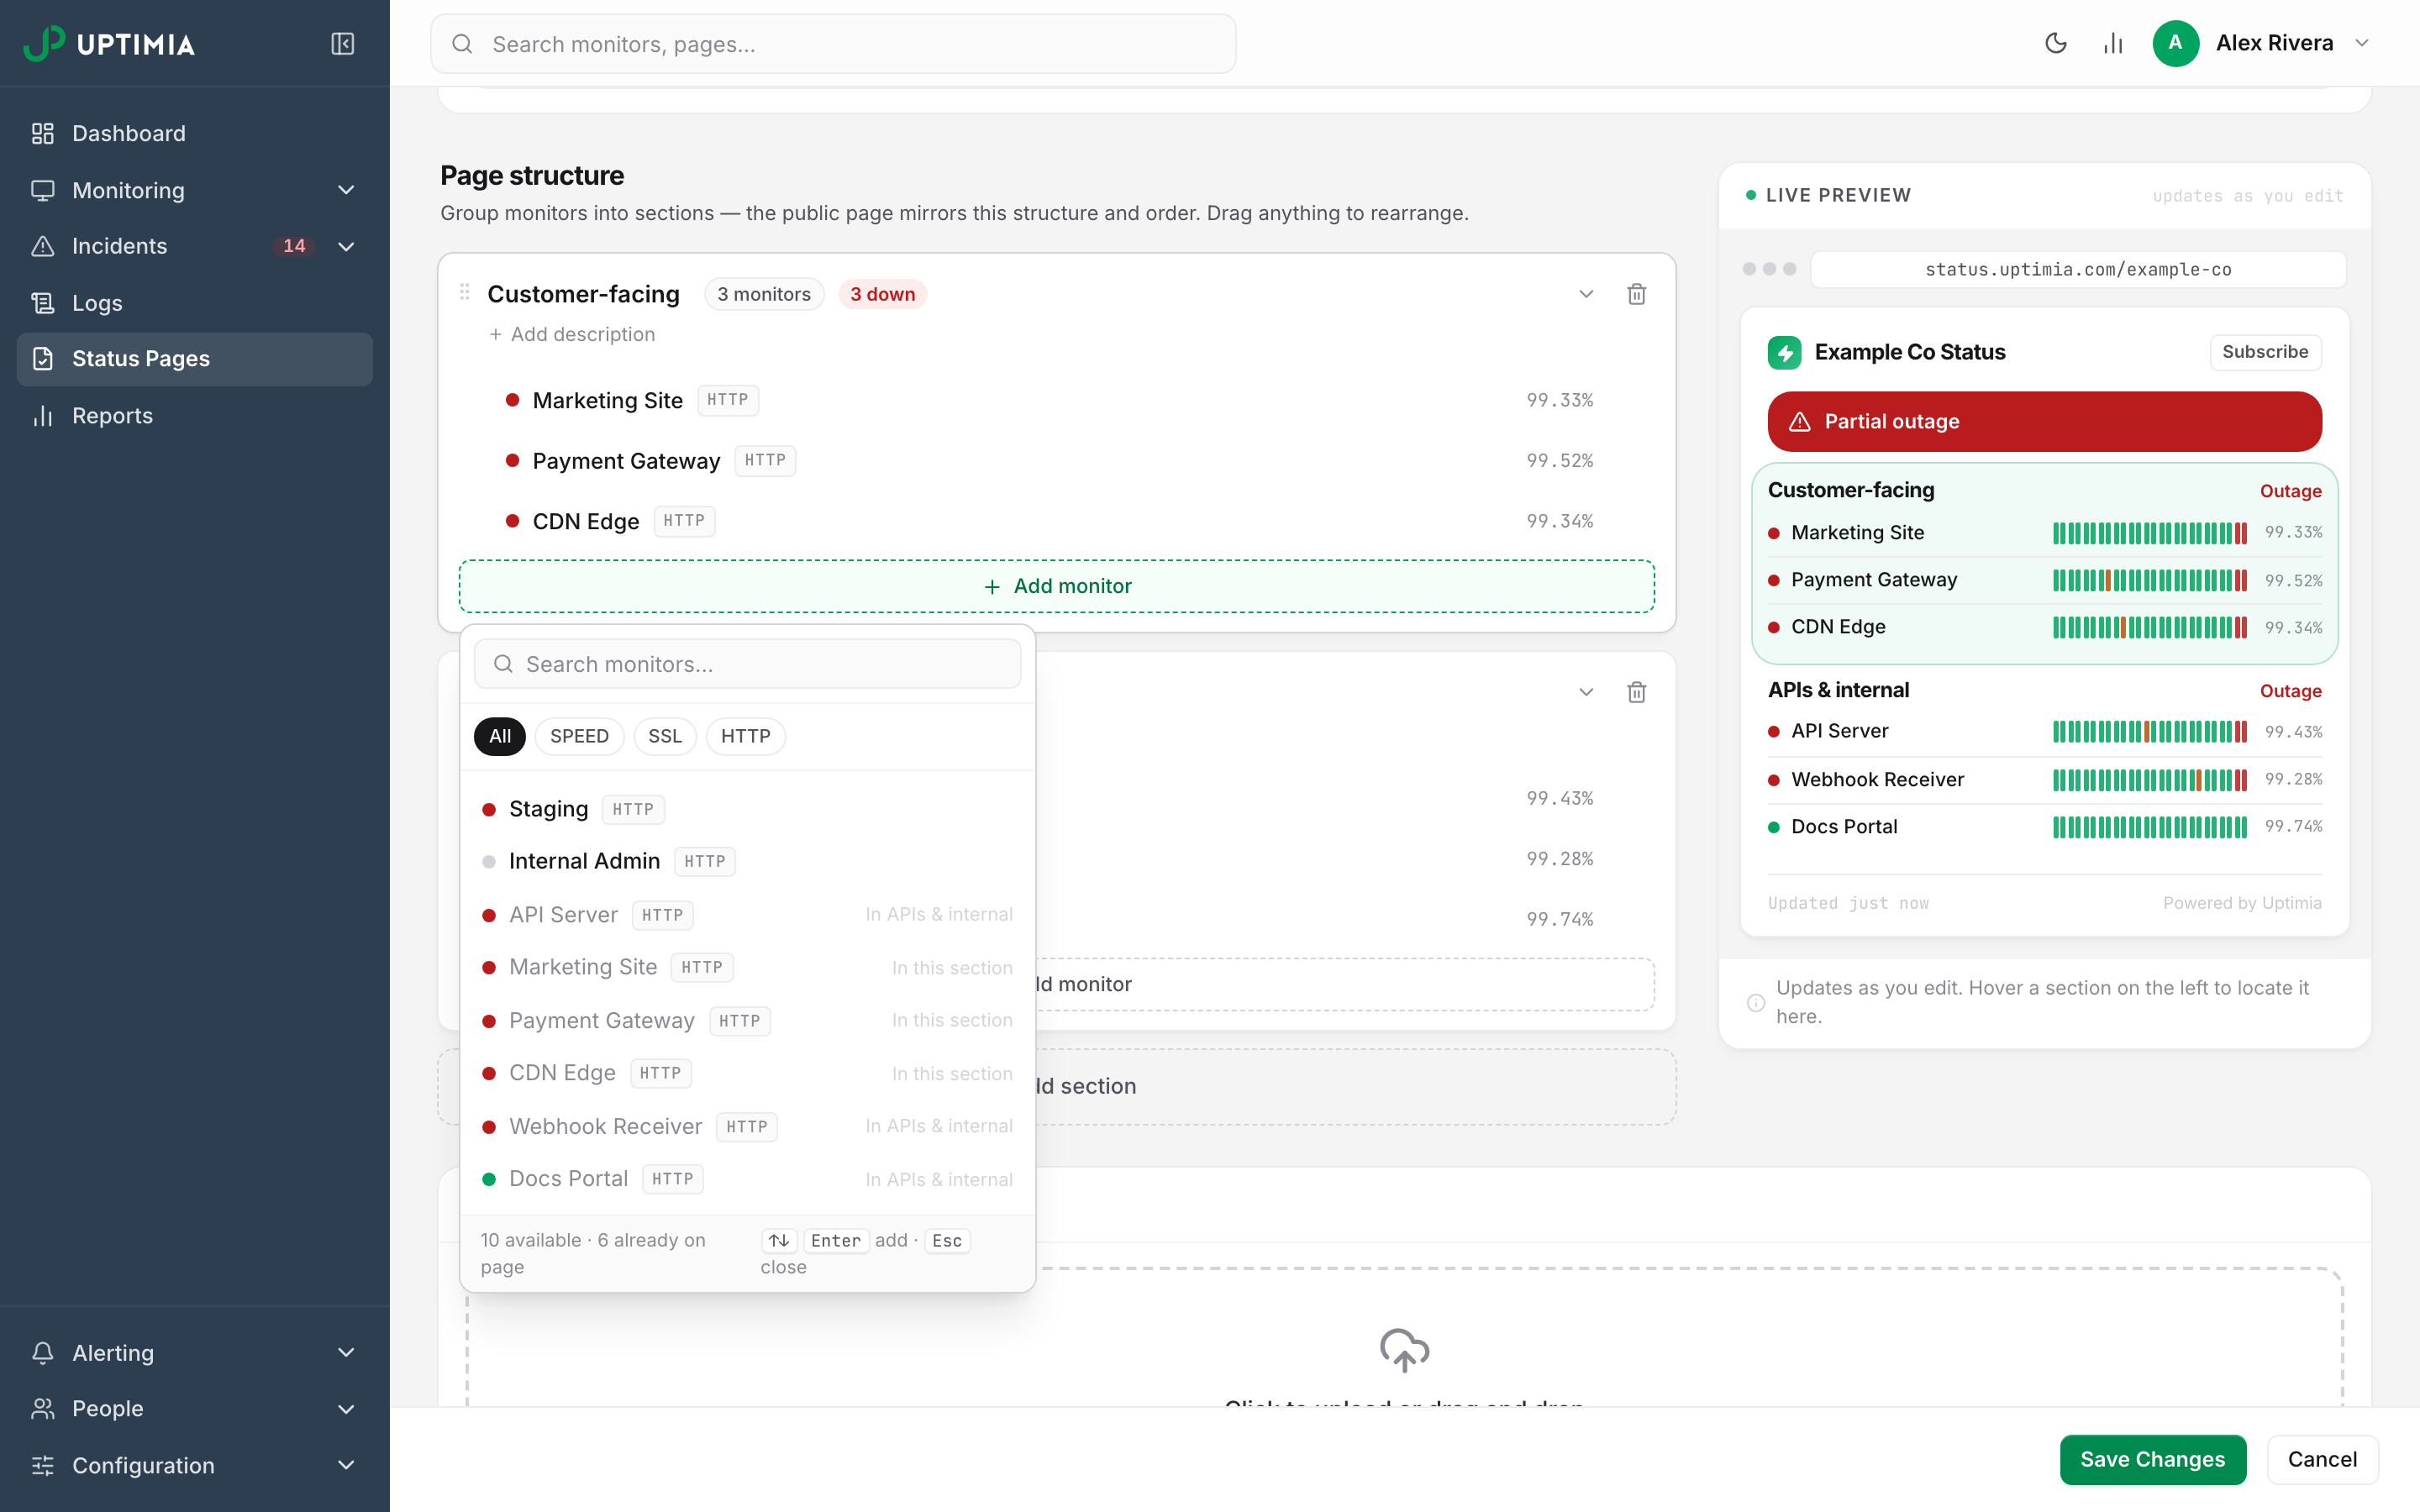Select the SSL filter chip

point(665,736)
